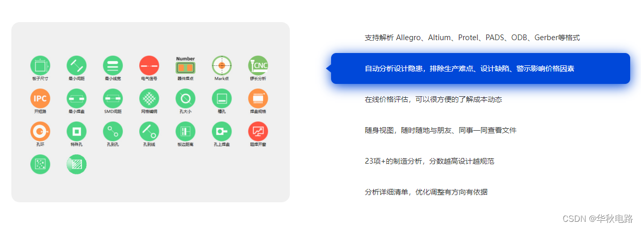Choose the 分析详细清单 detailed list item
Image resolution: width=641 pixels, height=228 pixels.
(426, 192)
